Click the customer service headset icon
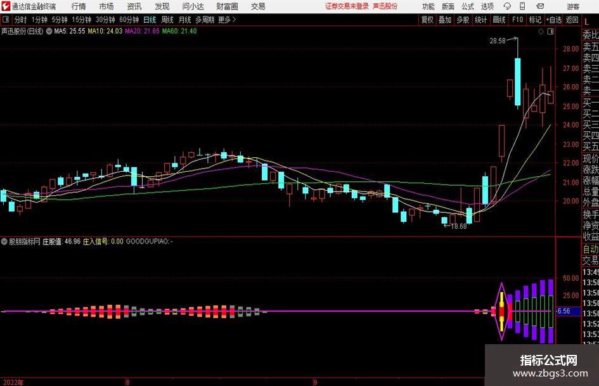Image resolution: width=599 pixels, height=386 pixels. point(507,6)
